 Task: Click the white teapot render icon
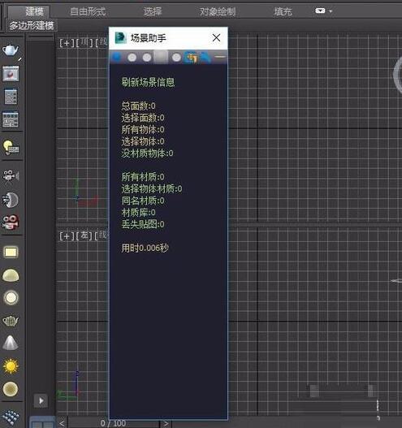[11, 50]
